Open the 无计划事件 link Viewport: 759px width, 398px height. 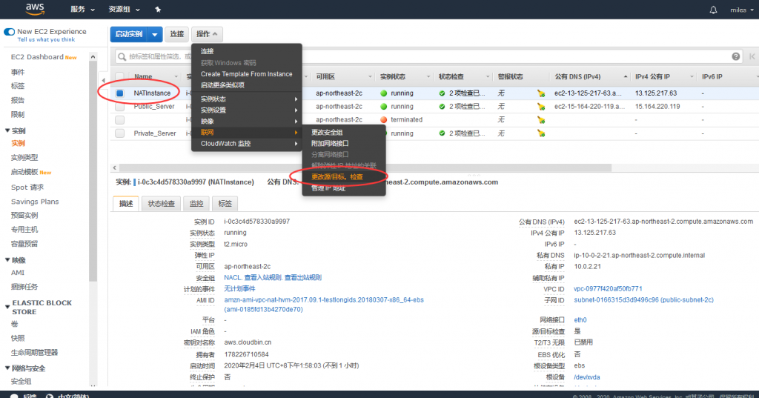pos(239,288)
